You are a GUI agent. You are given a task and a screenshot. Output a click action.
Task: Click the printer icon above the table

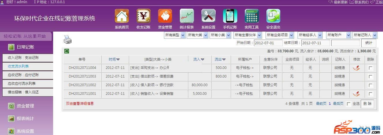coord(68,39)
